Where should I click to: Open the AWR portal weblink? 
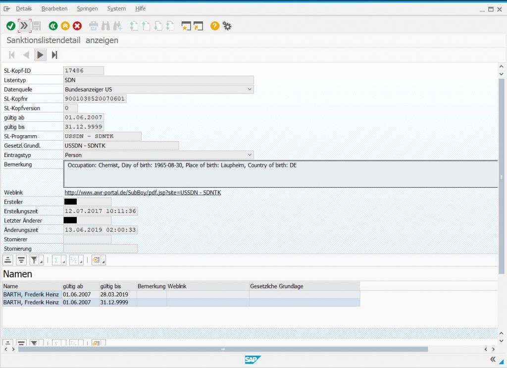pos(143,192)
